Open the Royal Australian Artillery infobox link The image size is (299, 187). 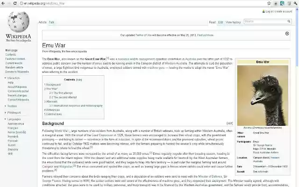point(266,152)
